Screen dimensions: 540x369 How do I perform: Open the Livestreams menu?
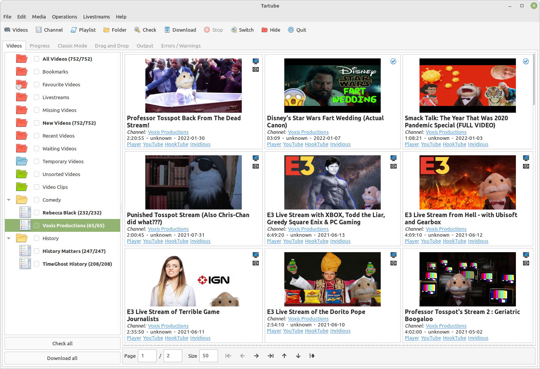coord(96,17)
